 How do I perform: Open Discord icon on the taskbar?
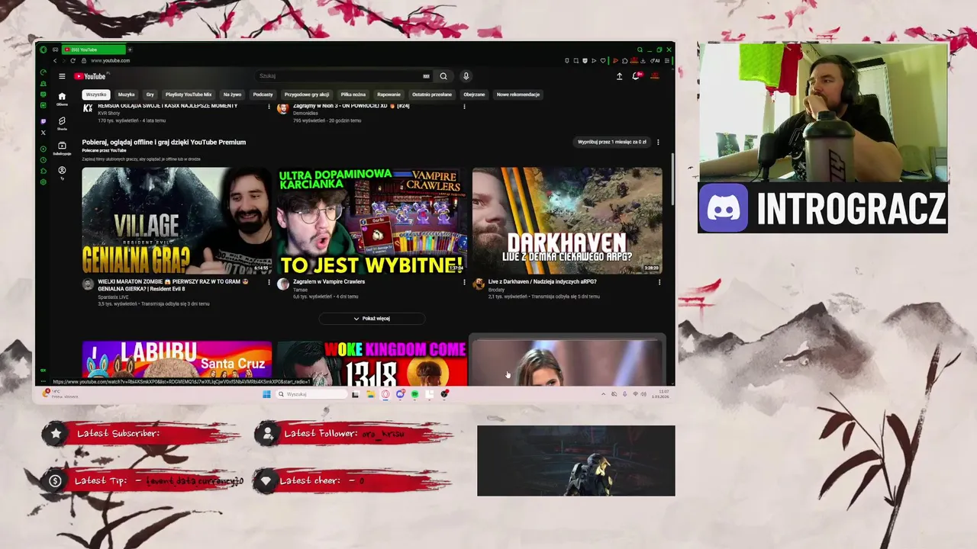pos(400,394)
